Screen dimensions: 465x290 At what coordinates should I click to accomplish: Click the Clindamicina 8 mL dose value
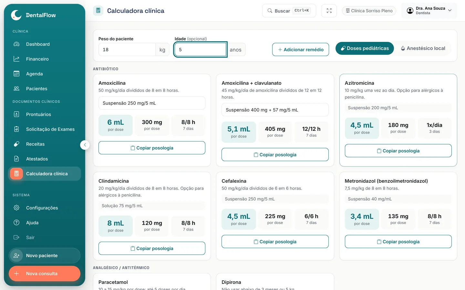(x=116, y=223)
